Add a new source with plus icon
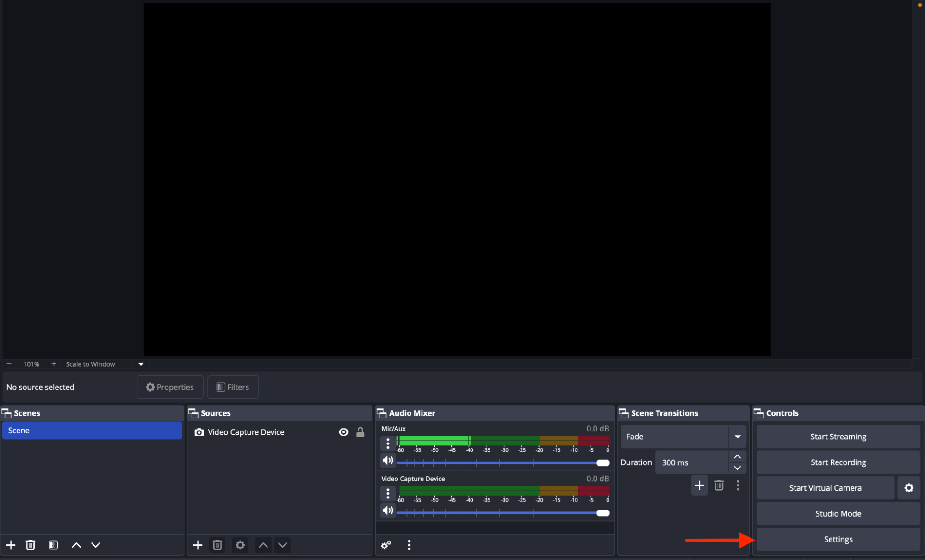Image resolution: width=925 pixels, height=560 pixels. point(198,545)
